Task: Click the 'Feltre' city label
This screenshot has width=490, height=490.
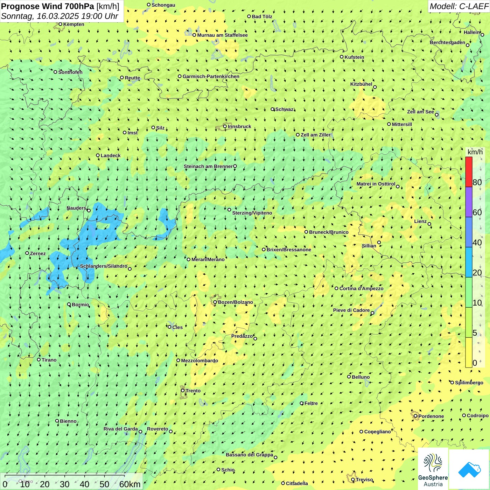Action: coord(311,404)
